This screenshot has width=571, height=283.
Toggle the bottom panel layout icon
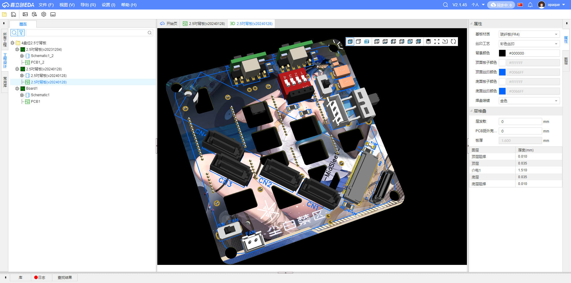pyautogui.click(x=53, y=14)
